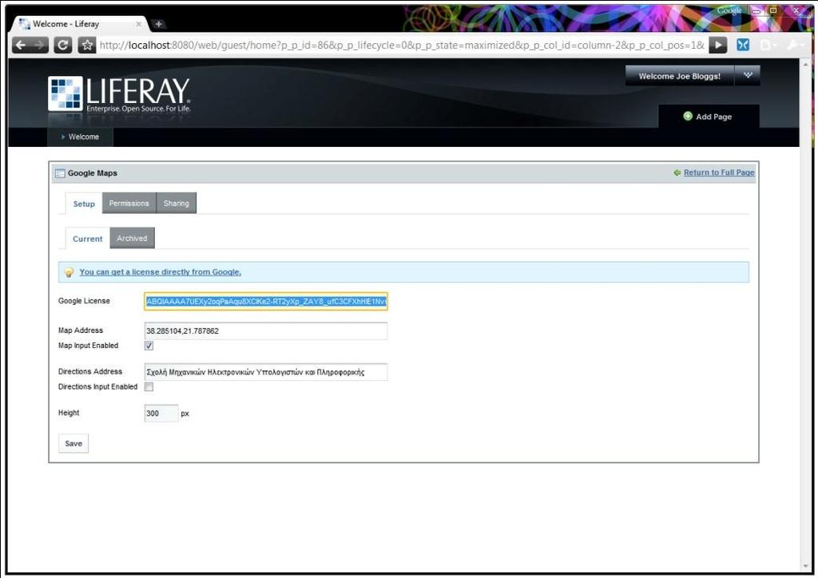Click the browser address bar URL
Viewport: 818px width, 578px height.
coord(402,46)
